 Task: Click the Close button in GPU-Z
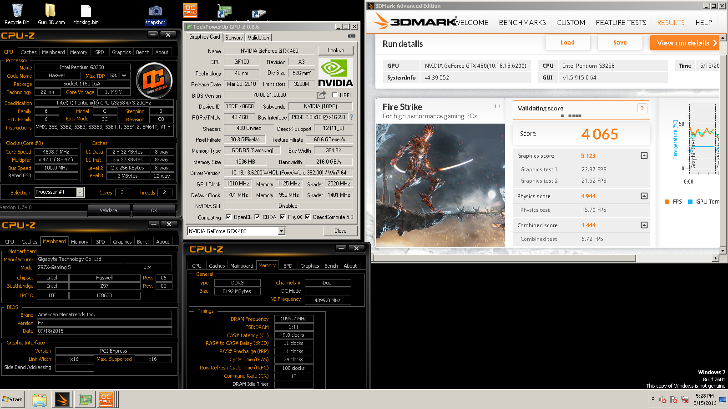pos(340,231)
